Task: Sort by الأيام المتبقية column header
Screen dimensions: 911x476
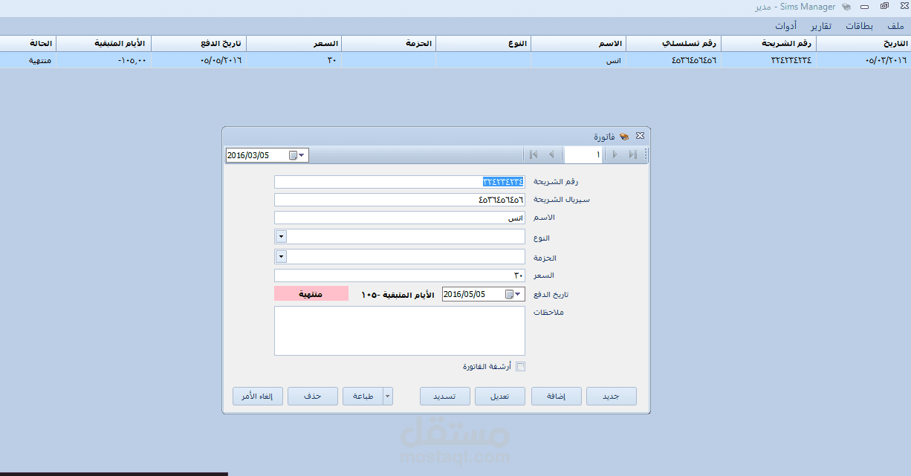Action: 104,43
